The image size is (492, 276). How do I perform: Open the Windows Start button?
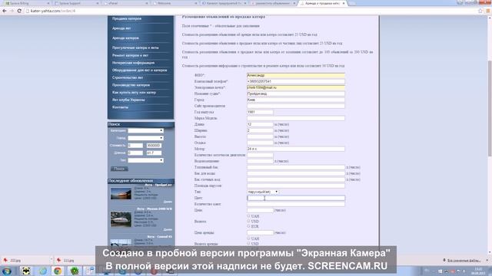[x=7, y=271]
